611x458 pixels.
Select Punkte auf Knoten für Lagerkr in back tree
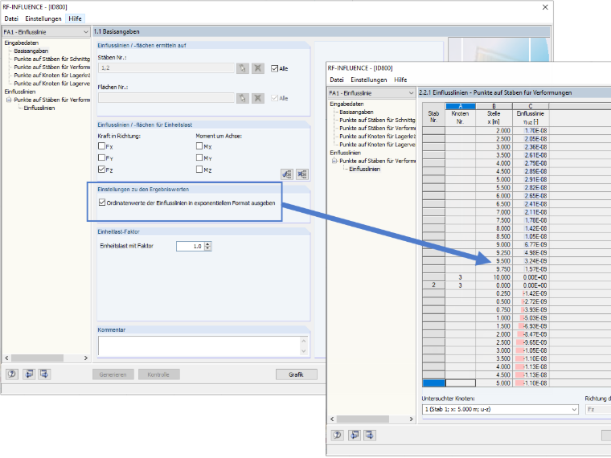click(51, 76)
